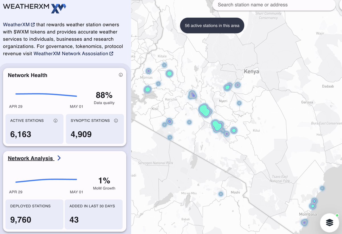
Task: Click the Kitui map label
Action: (x=256, y=131)
